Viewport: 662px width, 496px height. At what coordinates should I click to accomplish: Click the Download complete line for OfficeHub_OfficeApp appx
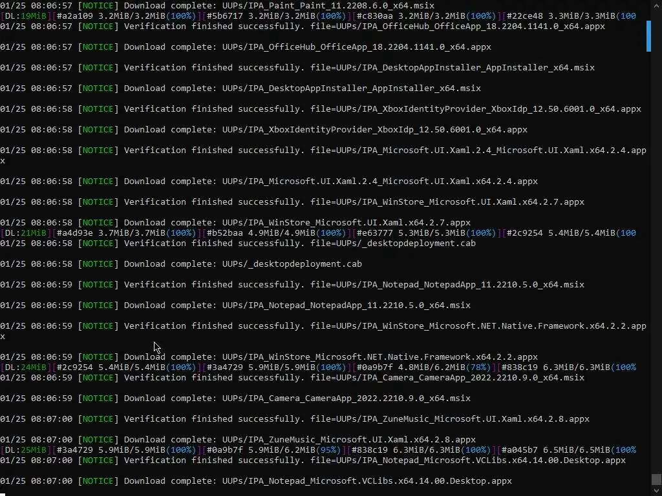click(x=245, y=46)
